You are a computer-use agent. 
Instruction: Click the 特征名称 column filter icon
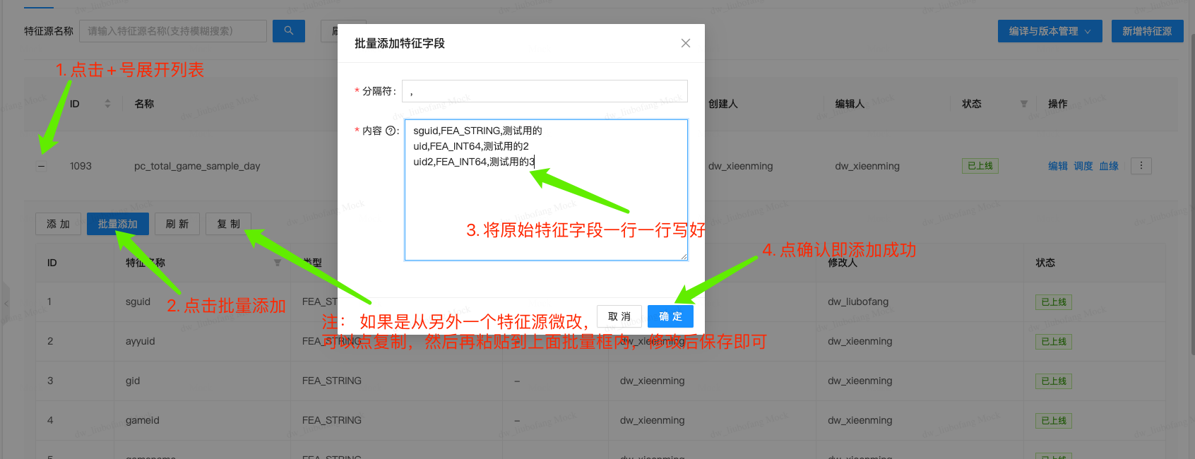(x=278, y=263)
